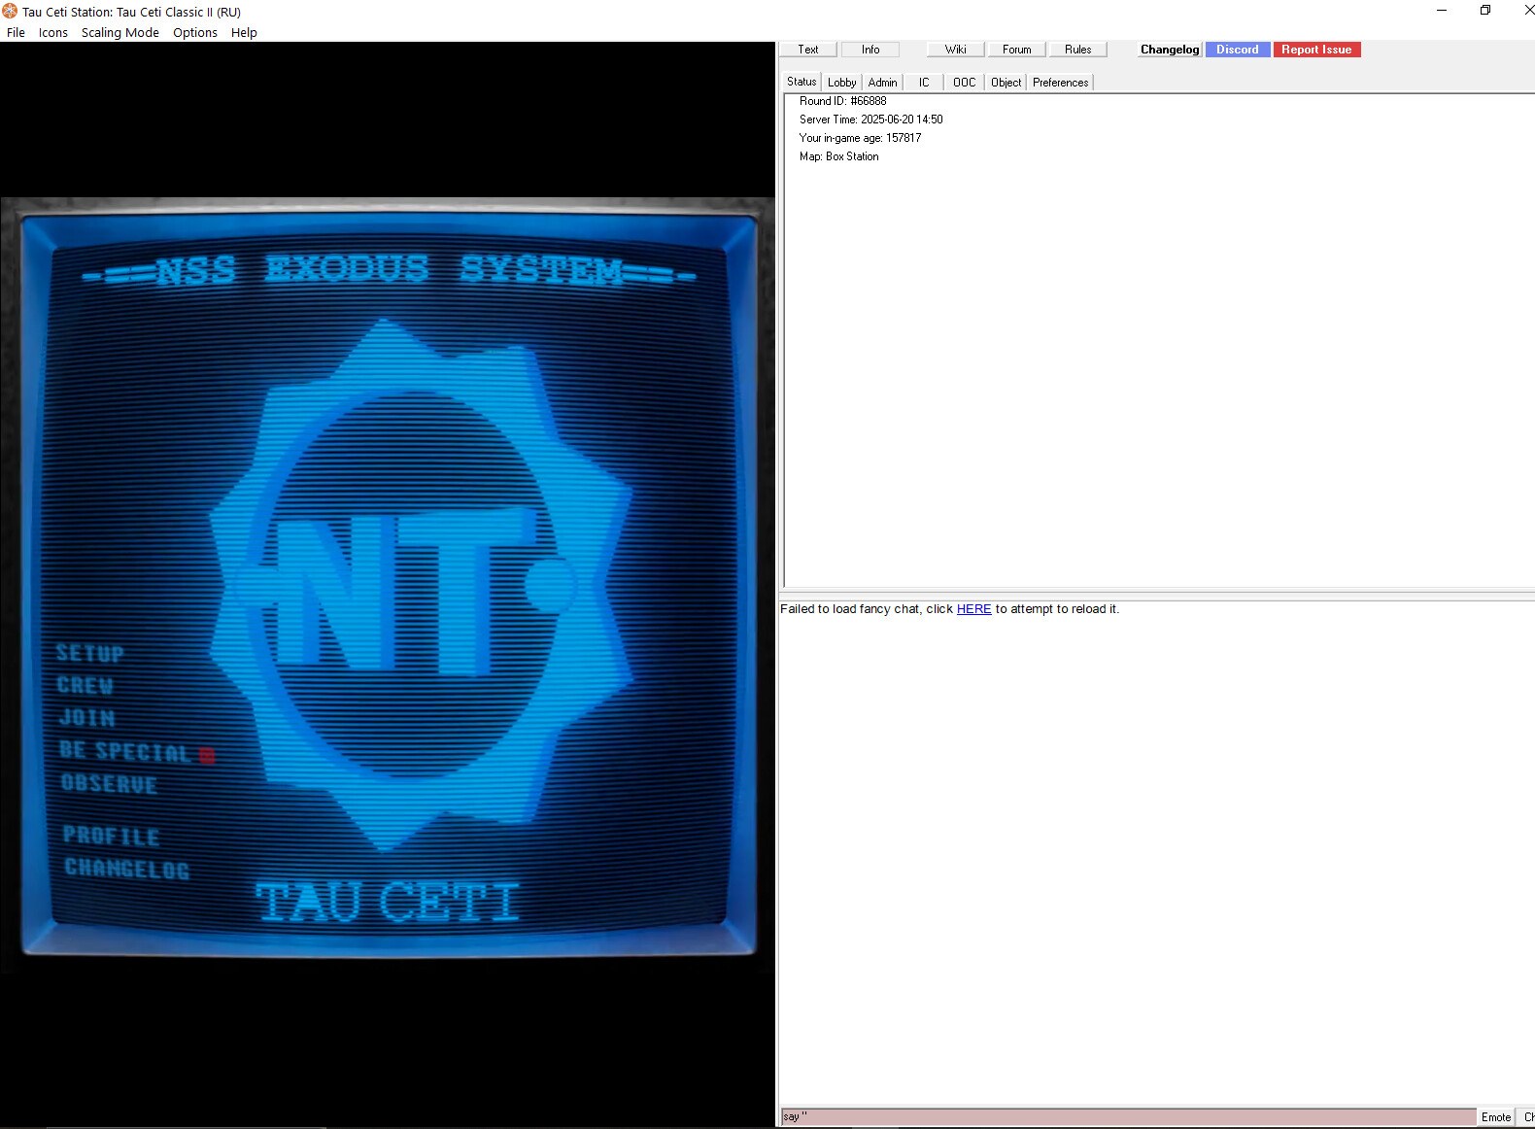Open the Options menu

click(x=194, y=32)
